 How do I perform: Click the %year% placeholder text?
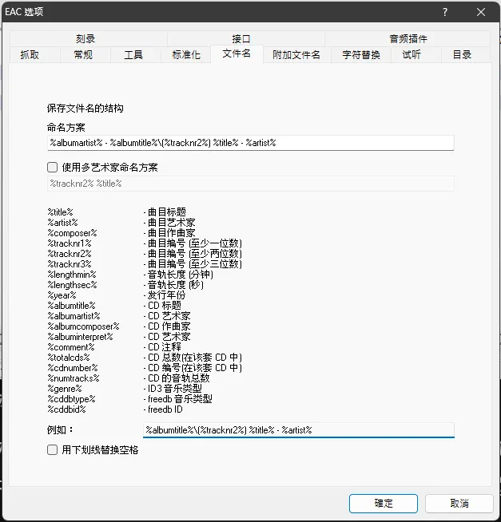click(x=62, y=295)
